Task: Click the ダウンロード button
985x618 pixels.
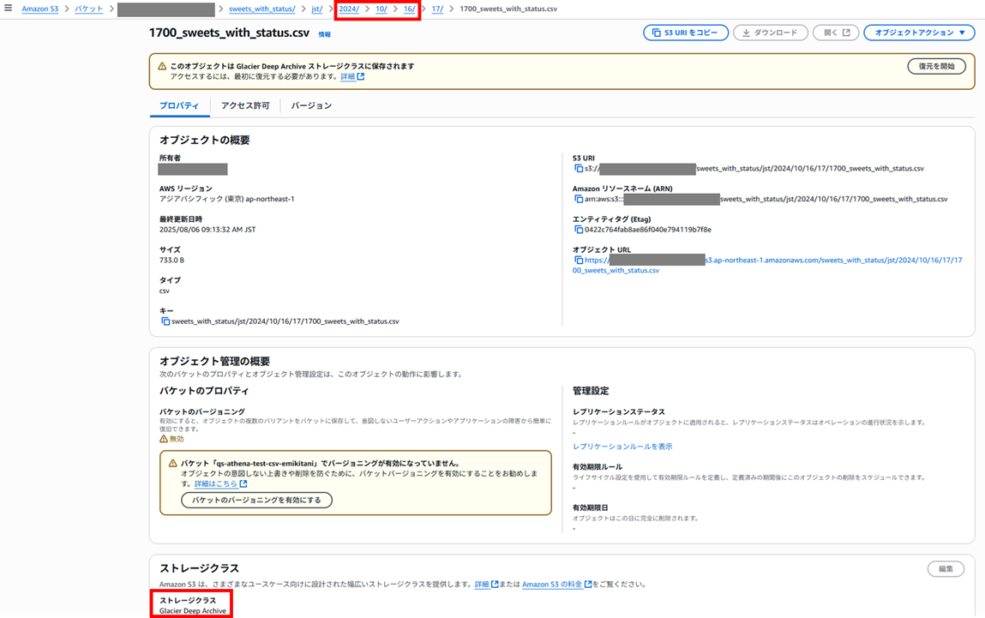Action: 771,33
